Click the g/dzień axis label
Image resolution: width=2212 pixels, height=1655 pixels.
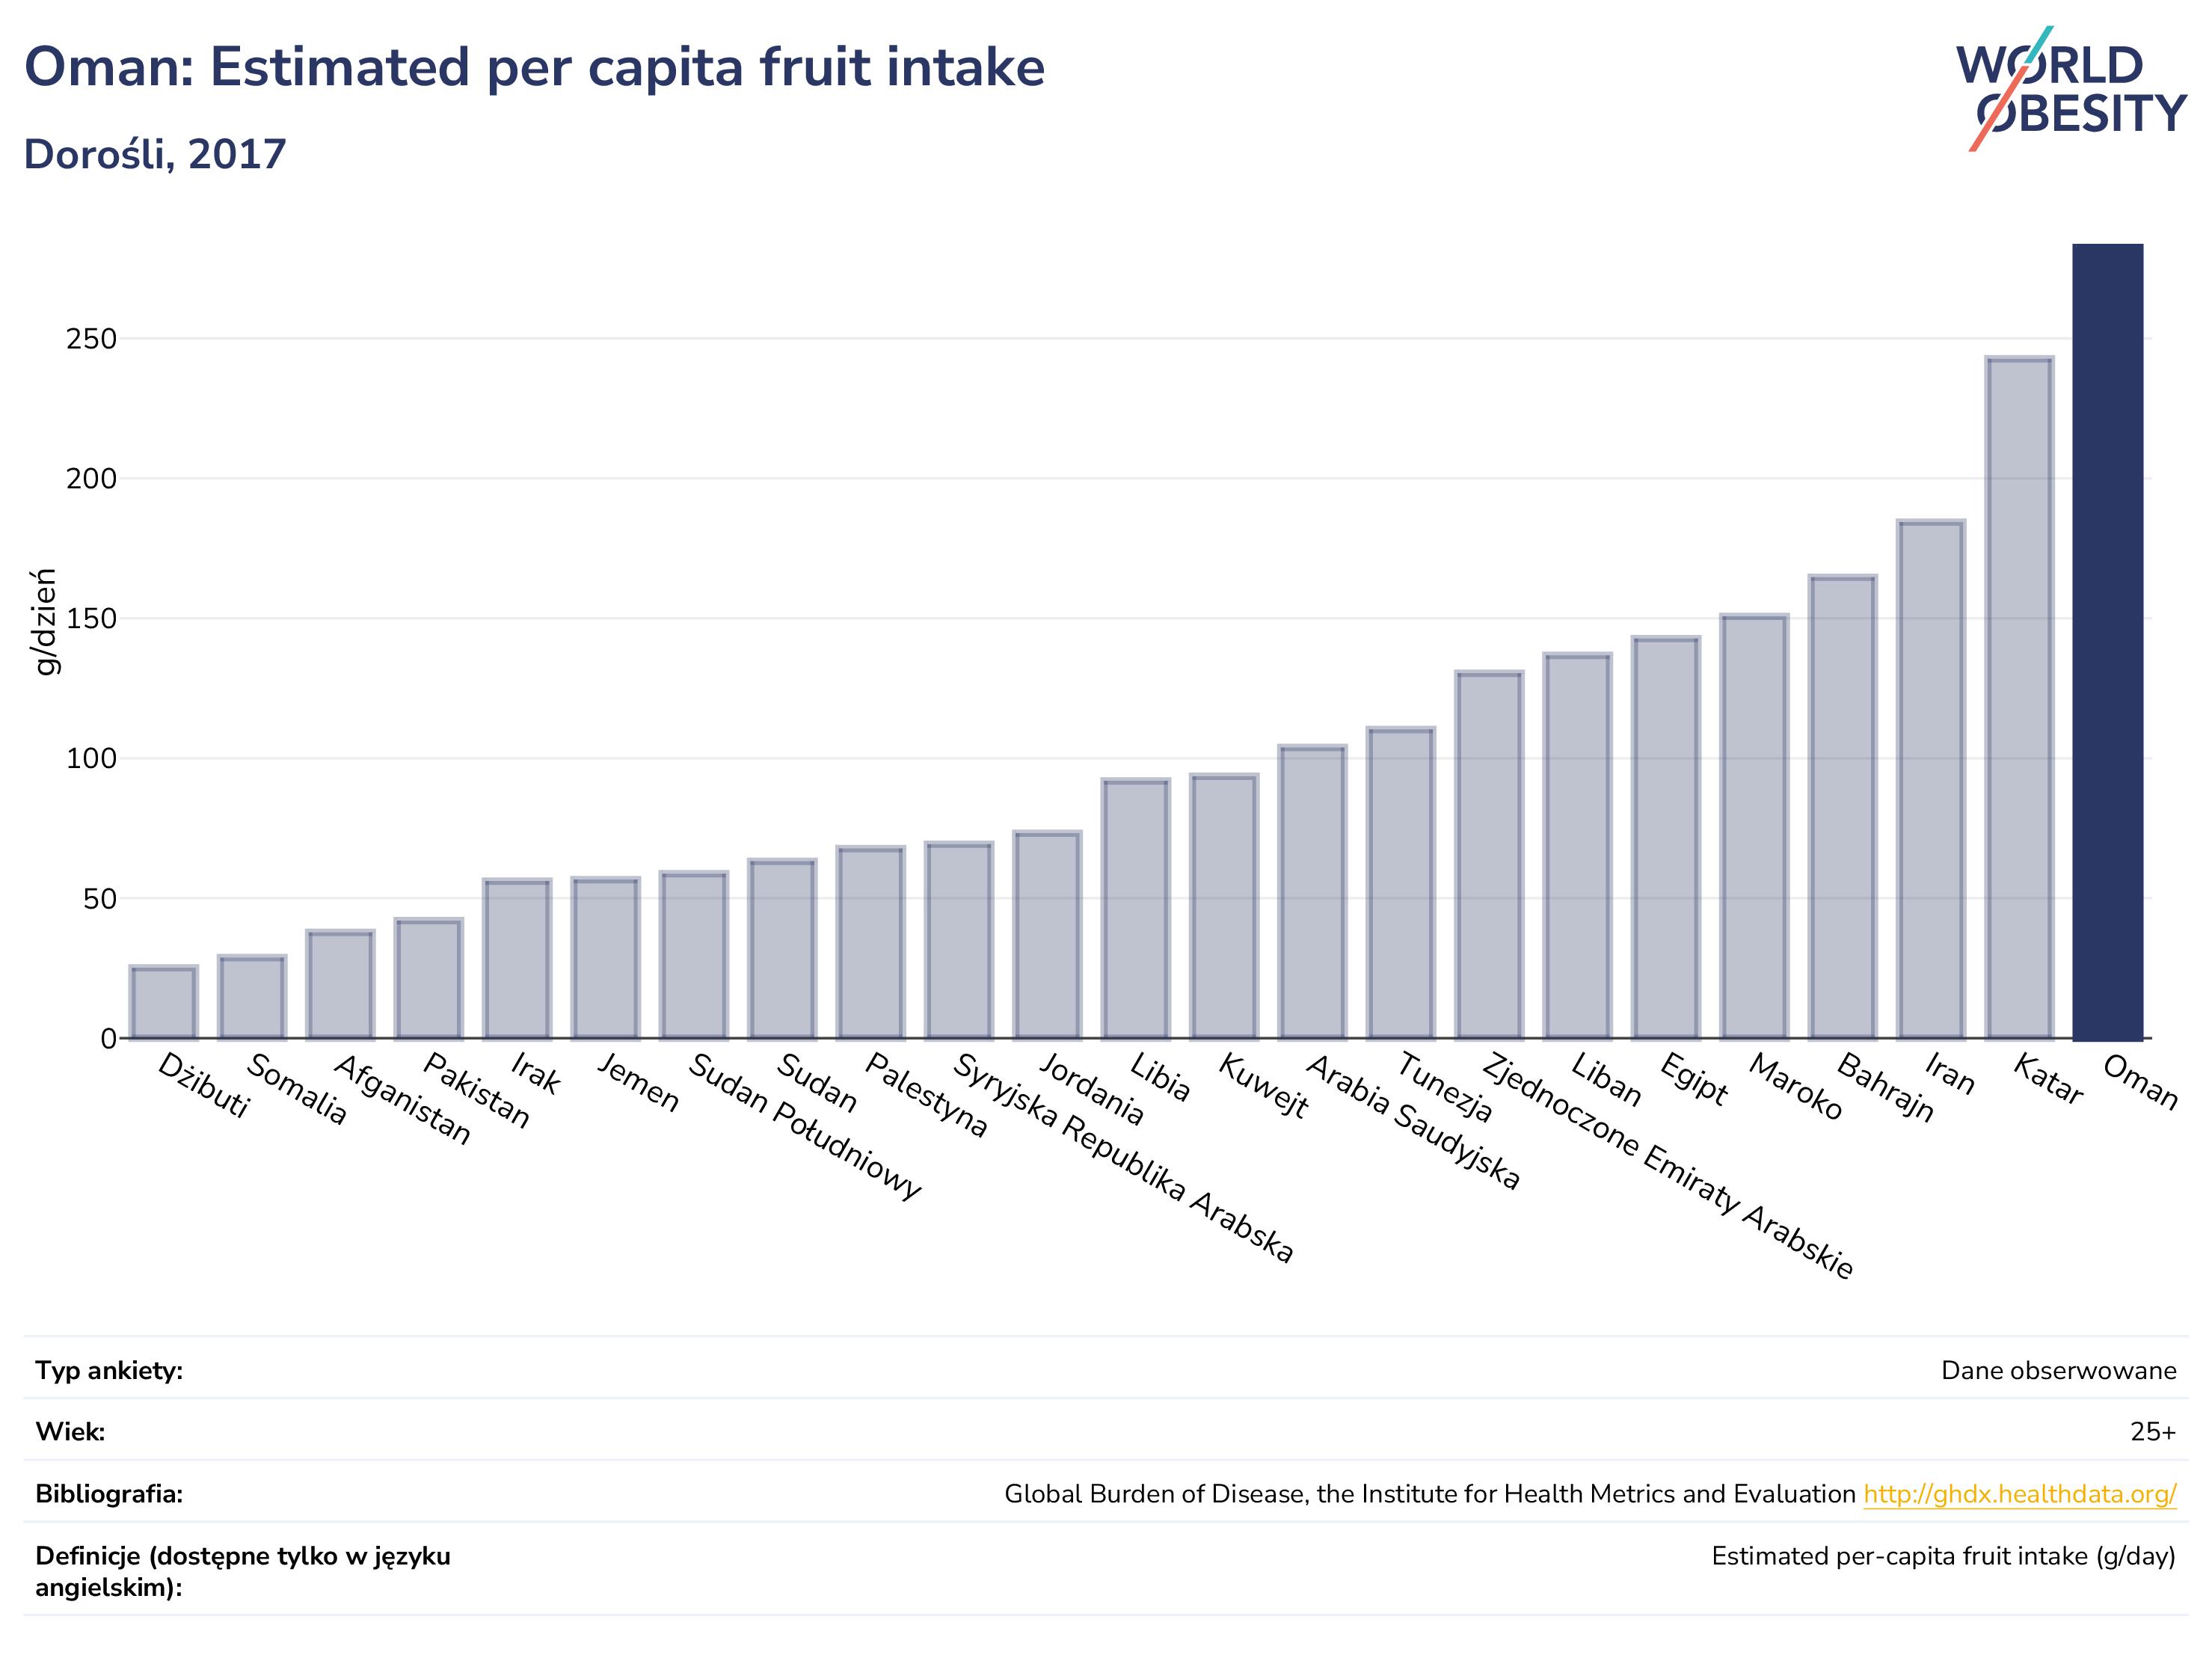pos(45,622)
